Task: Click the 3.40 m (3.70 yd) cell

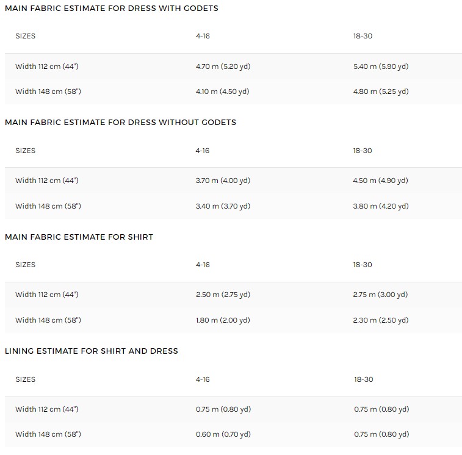Action: (223, 206)
